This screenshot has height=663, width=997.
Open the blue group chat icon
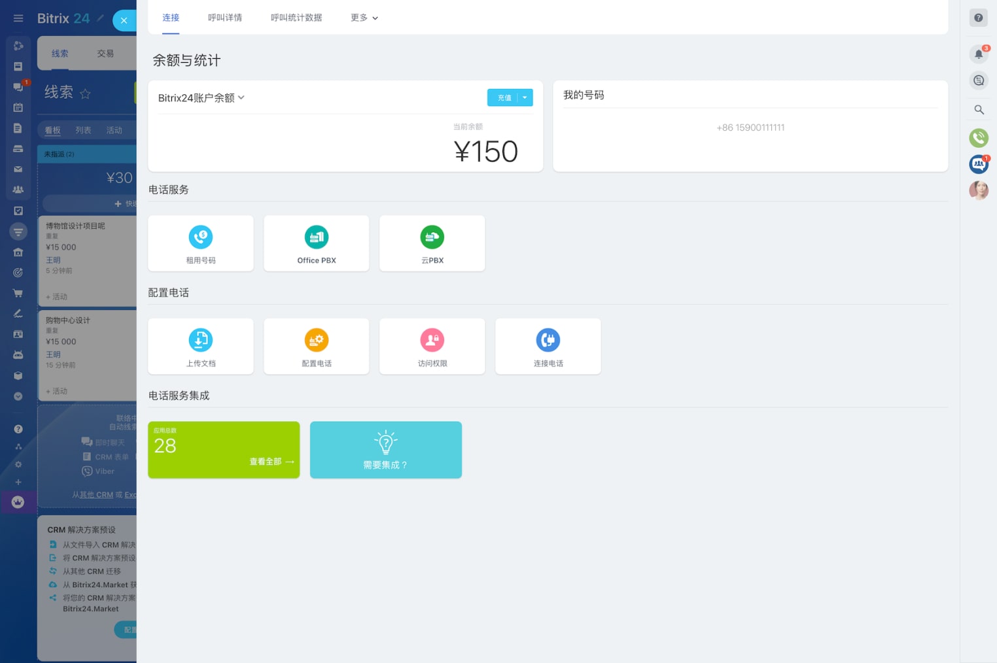(x=979, y=164)
